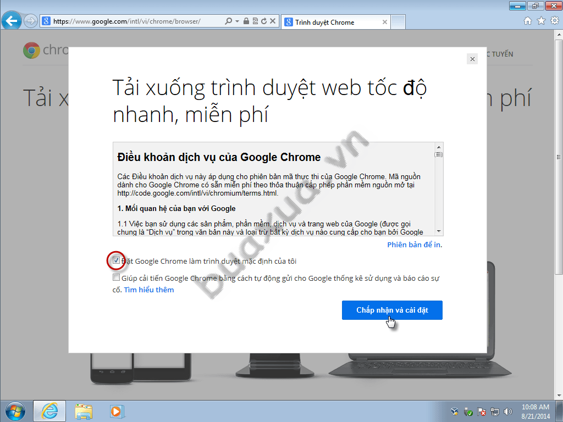The image size is (563, 422).
Task: Click the browser Back arrow button
Action: pos(11,21)
